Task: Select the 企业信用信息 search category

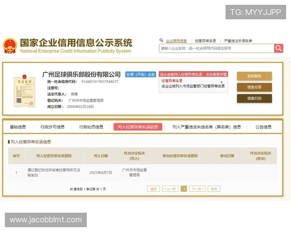Action: click(x=177, y=41)
